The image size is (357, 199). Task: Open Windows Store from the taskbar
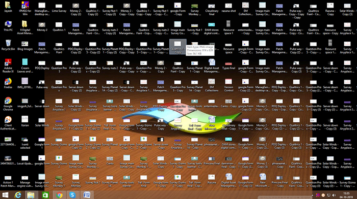(45, 195)
